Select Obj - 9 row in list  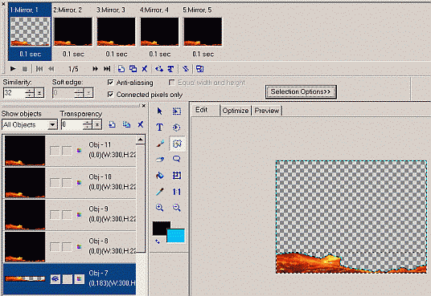tap(69, 215)
